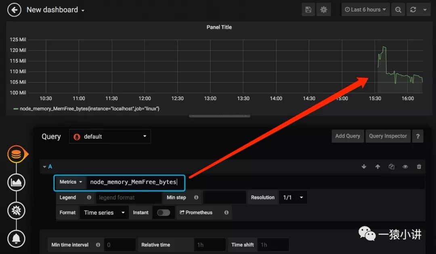Click the legend format input field

tap(128, 197)
